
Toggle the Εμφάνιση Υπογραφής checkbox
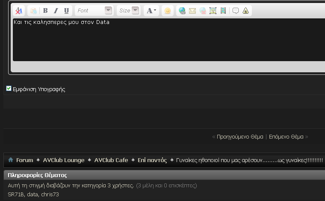tap(9, 89)
